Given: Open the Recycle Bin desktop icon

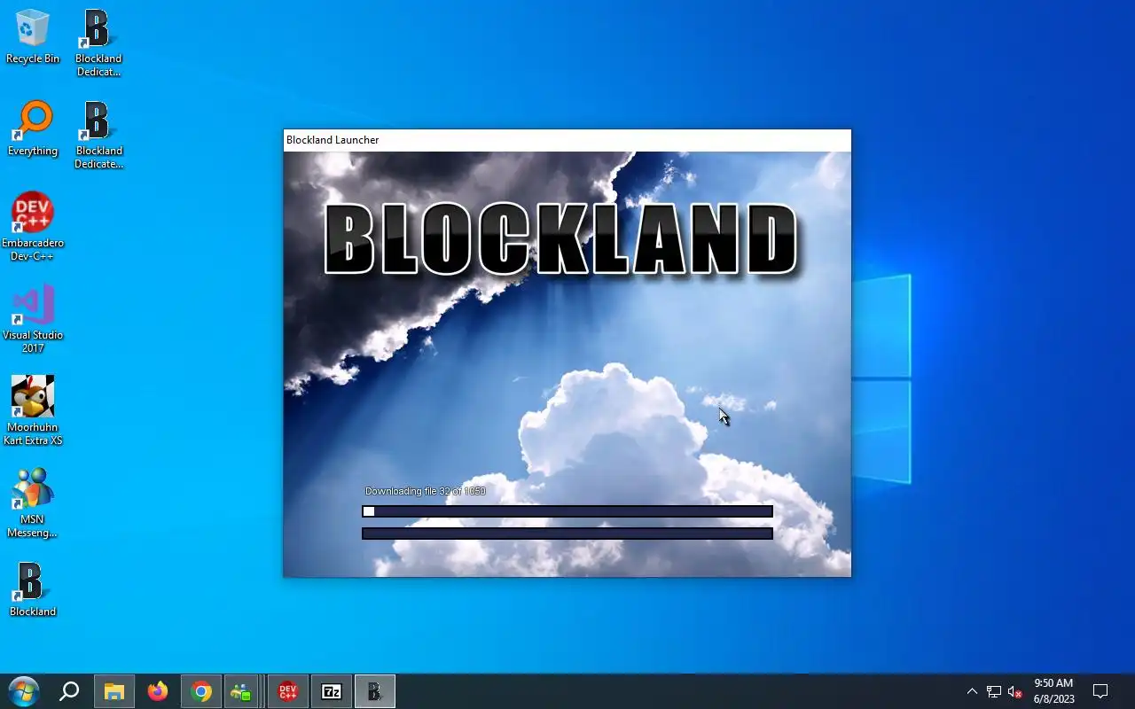Looking at the screenshot, I should 33,36.
